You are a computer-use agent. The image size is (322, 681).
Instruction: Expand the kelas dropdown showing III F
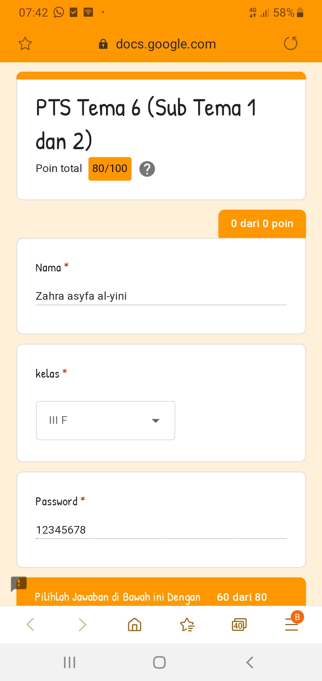pyautogui.click(x=105, y=421)
